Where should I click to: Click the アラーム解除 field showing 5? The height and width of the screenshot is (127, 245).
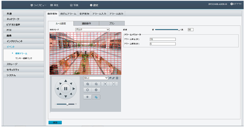click(163, 44)
